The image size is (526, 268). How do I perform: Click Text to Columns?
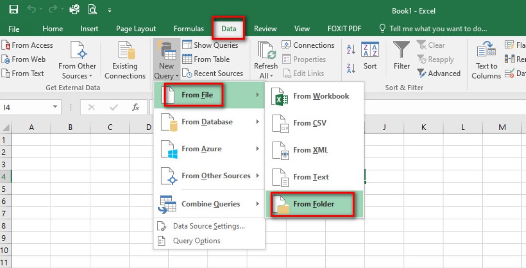coord(486,60)
